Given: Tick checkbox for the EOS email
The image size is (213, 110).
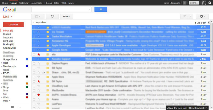Looking at the screenshot, I should (34, 68).
